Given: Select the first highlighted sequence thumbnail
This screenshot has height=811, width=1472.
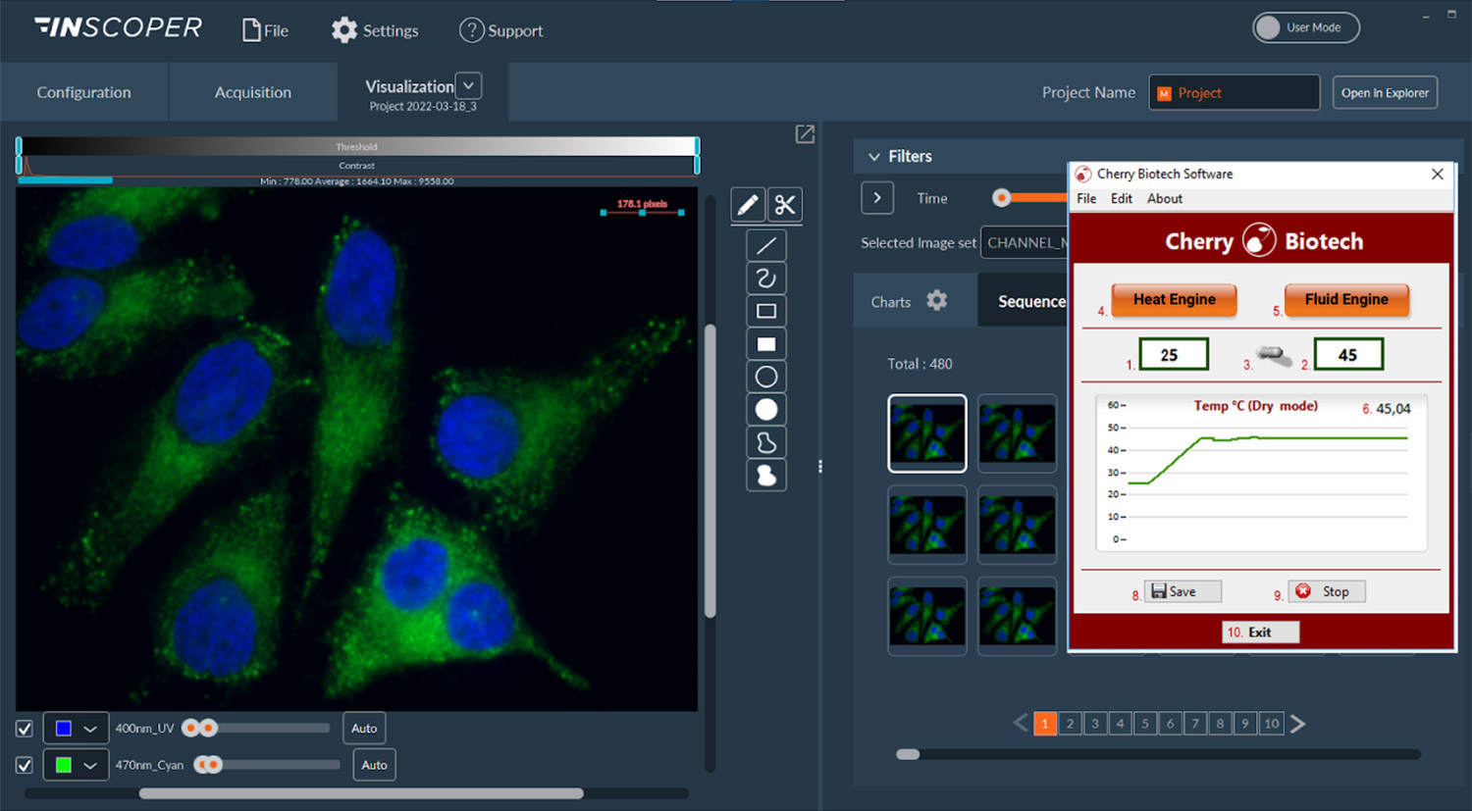Looking at the screenshot, I should (x=927, y=433).
